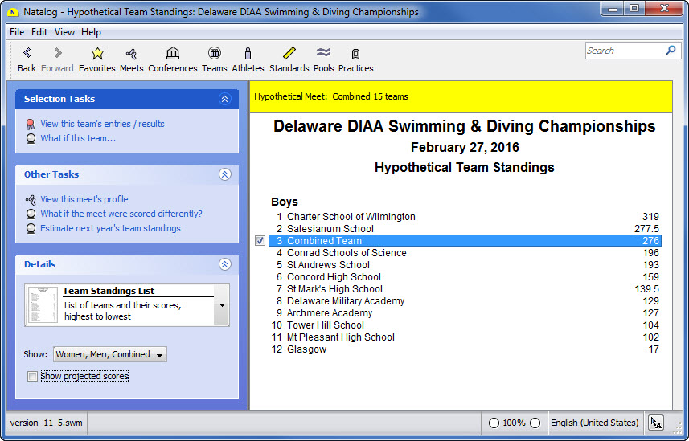Open the File menu
Screen dimensions: 689x441
click(x=17, y=32)
